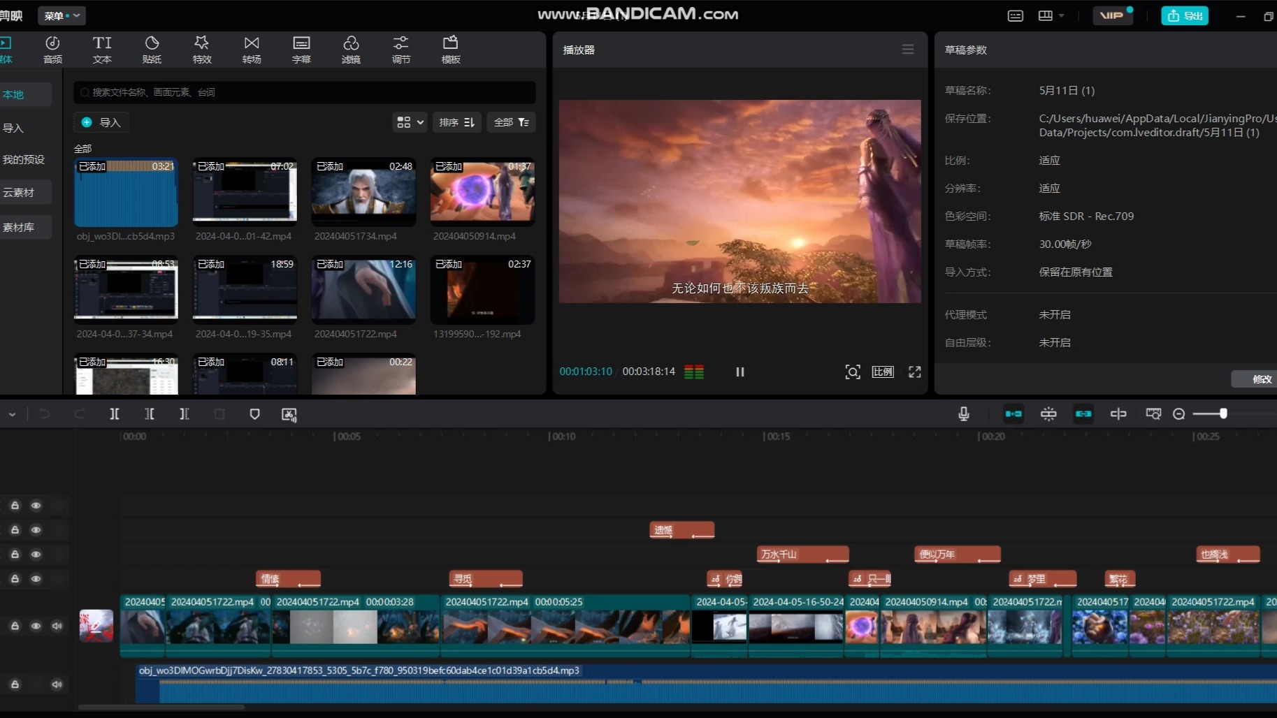Select the 202404050914.mp4 media thumbnail
1277x718 pixels.
click(x=482, y=192)
